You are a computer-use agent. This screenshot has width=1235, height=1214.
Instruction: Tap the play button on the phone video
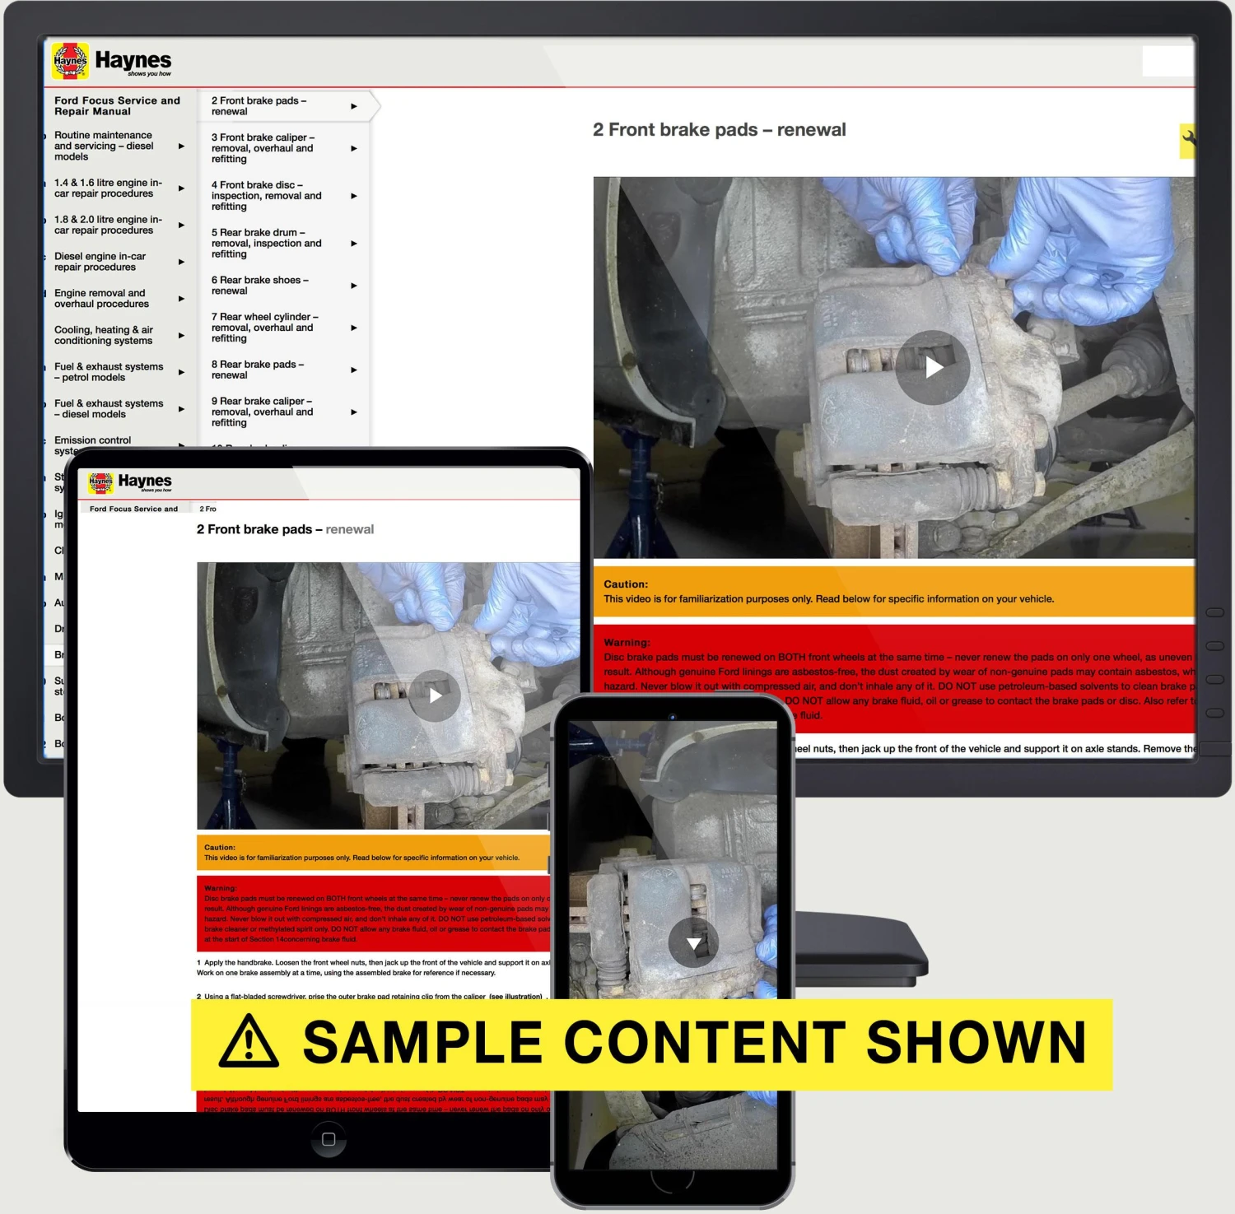coord(693,942)
